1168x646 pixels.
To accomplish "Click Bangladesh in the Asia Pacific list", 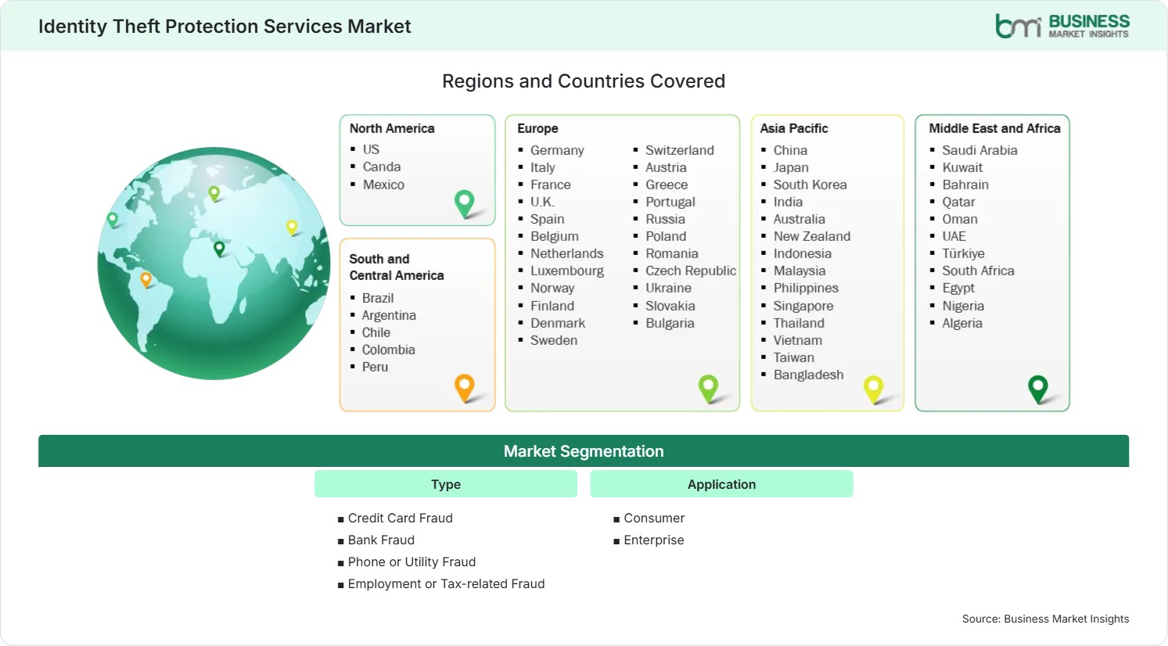I will (x=809, y=375).
